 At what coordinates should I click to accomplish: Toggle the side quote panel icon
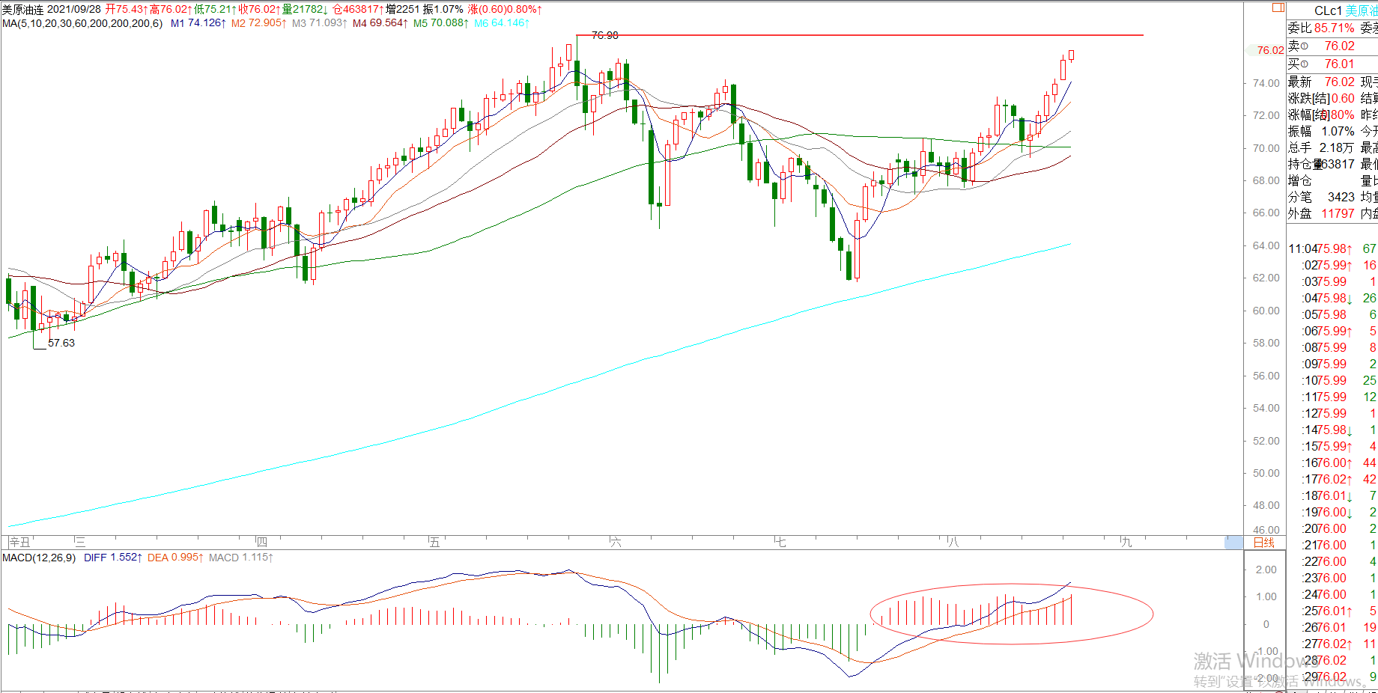click(1278, 7)
